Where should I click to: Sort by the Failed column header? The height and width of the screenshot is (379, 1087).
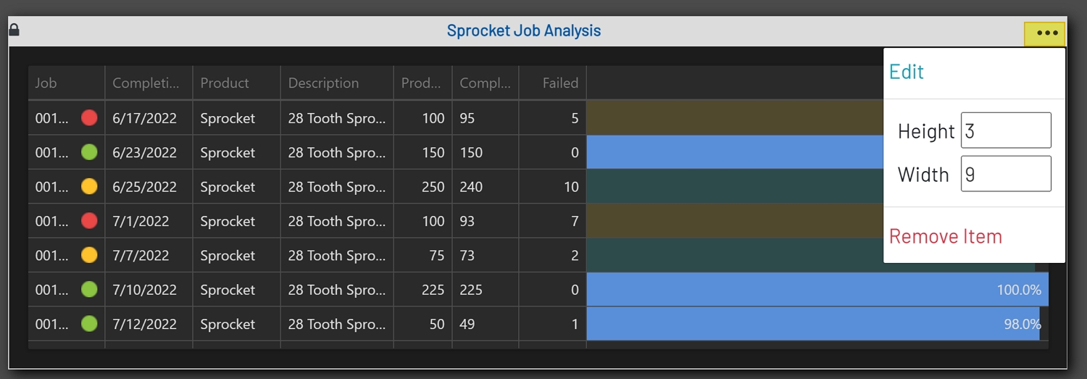560,83
